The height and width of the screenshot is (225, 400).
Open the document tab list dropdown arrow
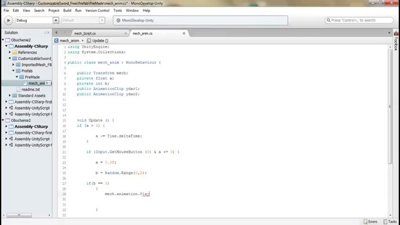389,32
